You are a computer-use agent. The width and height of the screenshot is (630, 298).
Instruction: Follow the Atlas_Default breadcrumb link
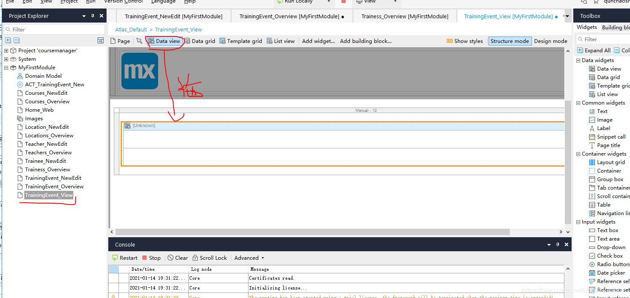[x=131, y=30]
